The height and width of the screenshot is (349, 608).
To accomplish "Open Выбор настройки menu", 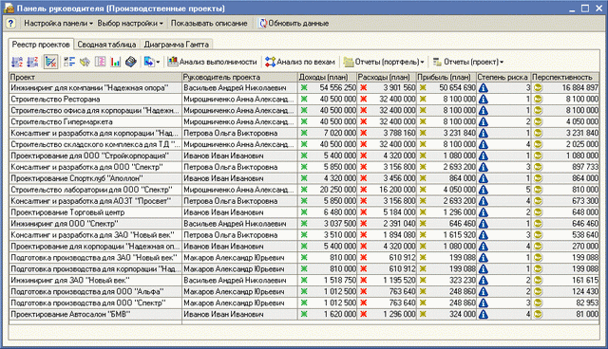I will pos(130,23).
